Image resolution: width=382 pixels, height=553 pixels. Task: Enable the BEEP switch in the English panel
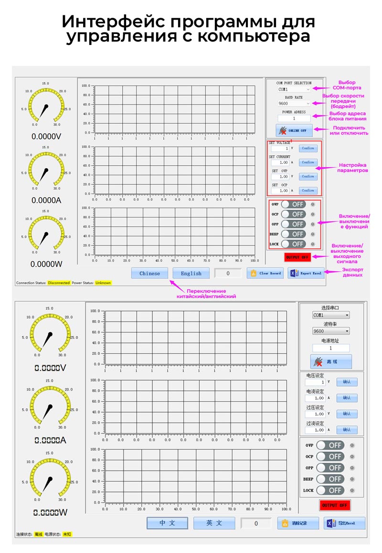pos(293,234)
